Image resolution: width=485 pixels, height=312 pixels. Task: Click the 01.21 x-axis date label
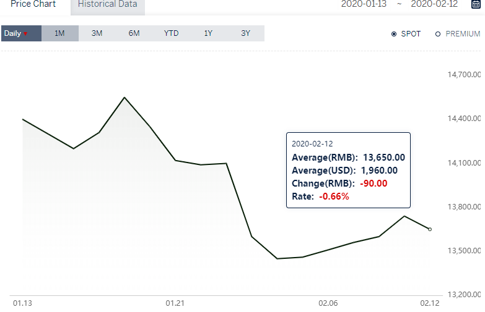(175, 303)
